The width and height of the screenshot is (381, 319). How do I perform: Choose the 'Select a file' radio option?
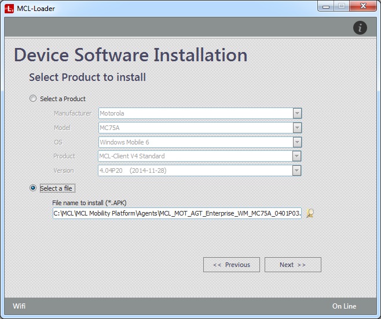(33, 188)
